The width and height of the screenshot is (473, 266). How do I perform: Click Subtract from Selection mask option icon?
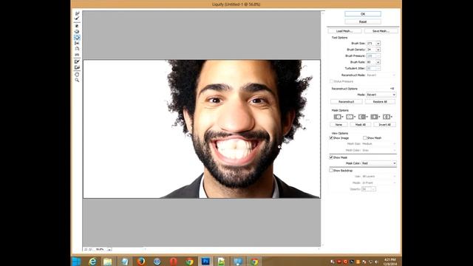point(363,117)
